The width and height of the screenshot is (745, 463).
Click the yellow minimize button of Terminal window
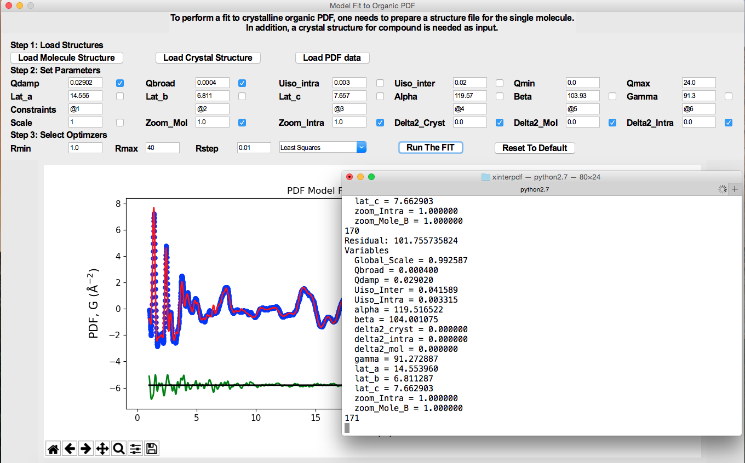pos(360,177)
